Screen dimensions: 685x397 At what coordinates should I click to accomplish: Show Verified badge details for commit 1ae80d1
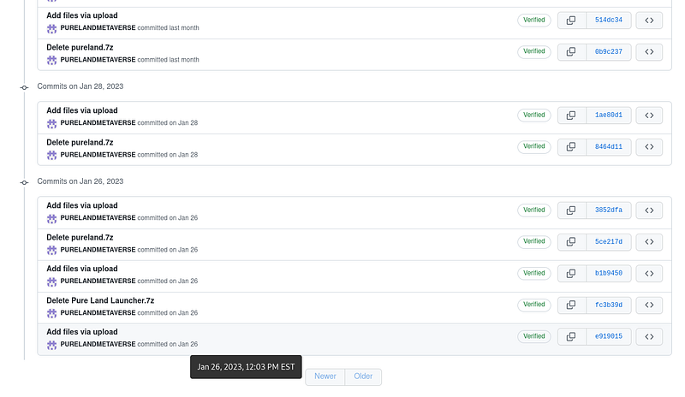[533, 115]
